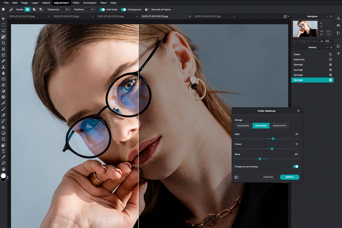Screen dimensions: 342x228
Task: Toggle the Contiguous switch
Action: coord(124,10)
